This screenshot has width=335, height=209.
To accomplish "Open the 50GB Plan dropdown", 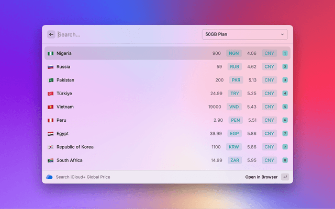I will (x=244, y=34).
